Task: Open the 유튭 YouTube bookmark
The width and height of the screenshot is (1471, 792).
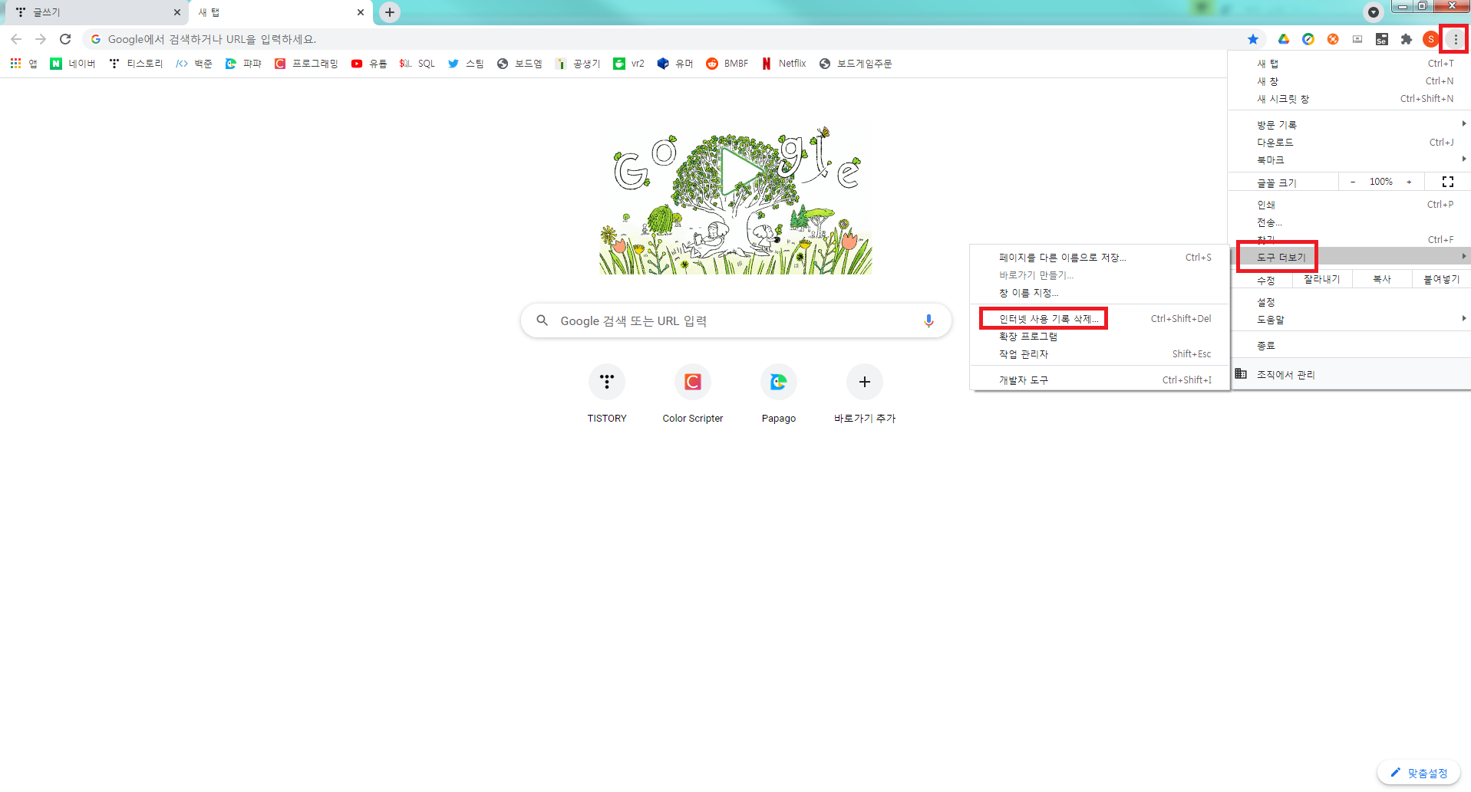Action: [x=369, y=64]
